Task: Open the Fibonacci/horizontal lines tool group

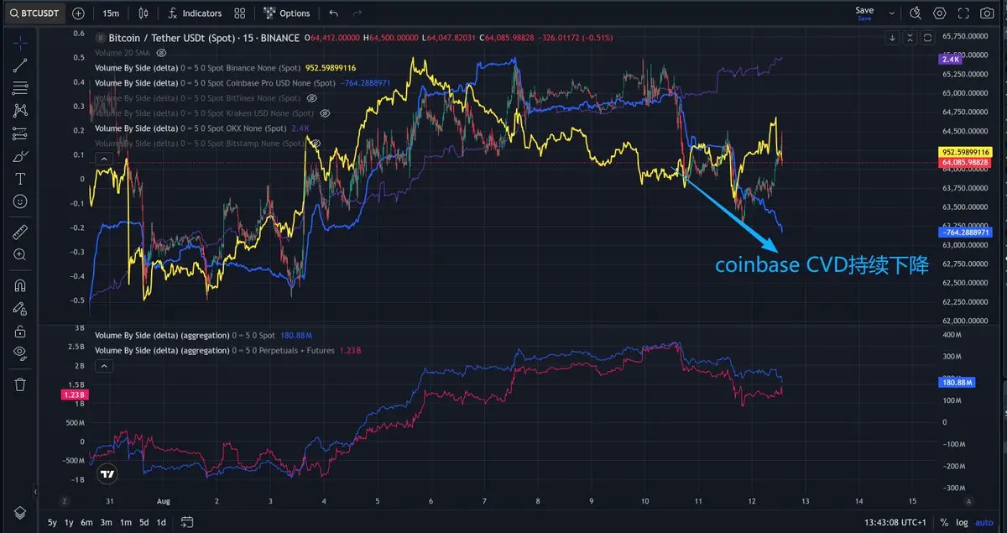Action: [20, 87]
